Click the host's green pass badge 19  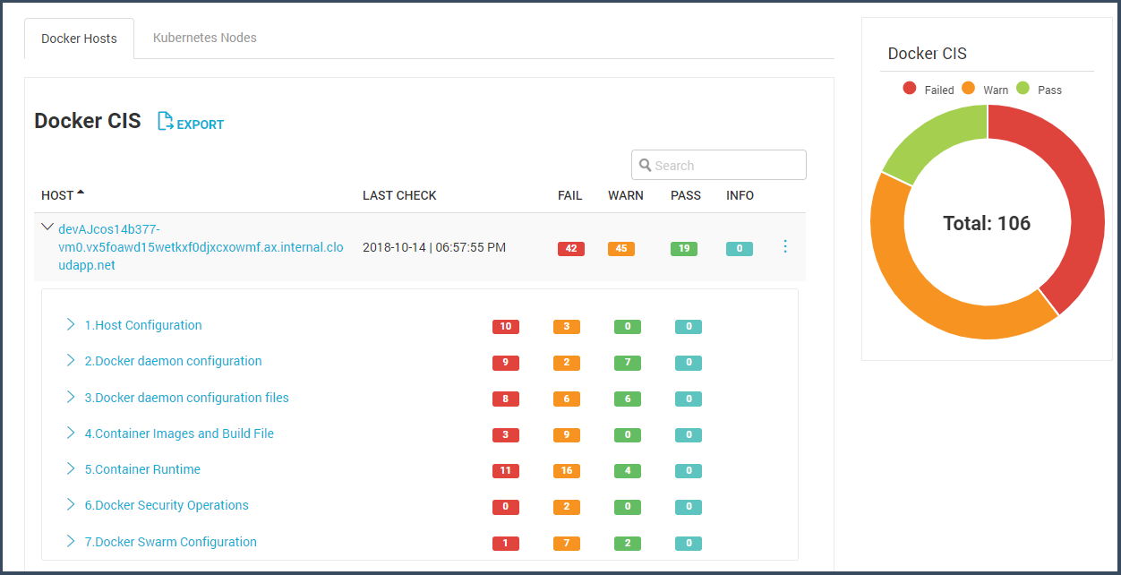[684, 249]
